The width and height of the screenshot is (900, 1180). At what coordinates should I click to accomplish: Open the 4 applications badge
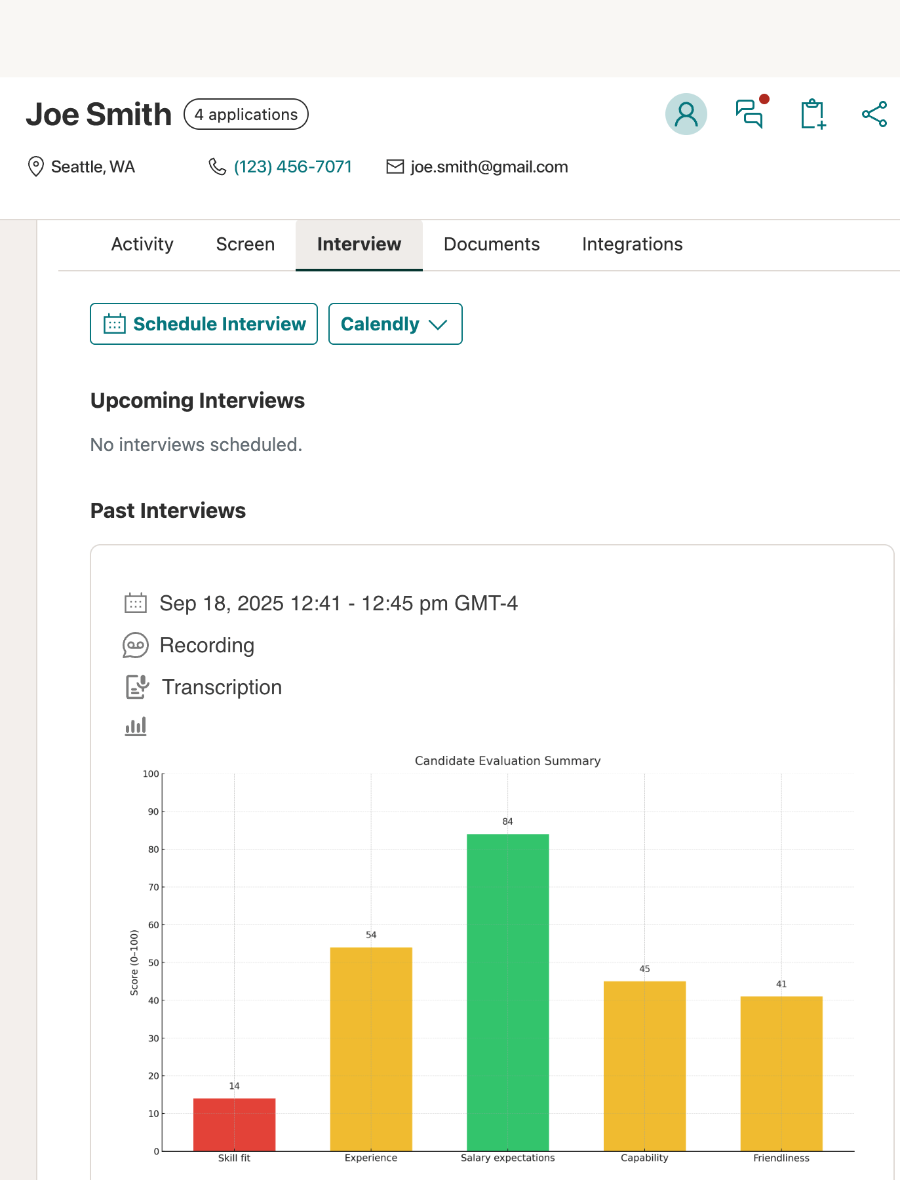coord(246,114)
